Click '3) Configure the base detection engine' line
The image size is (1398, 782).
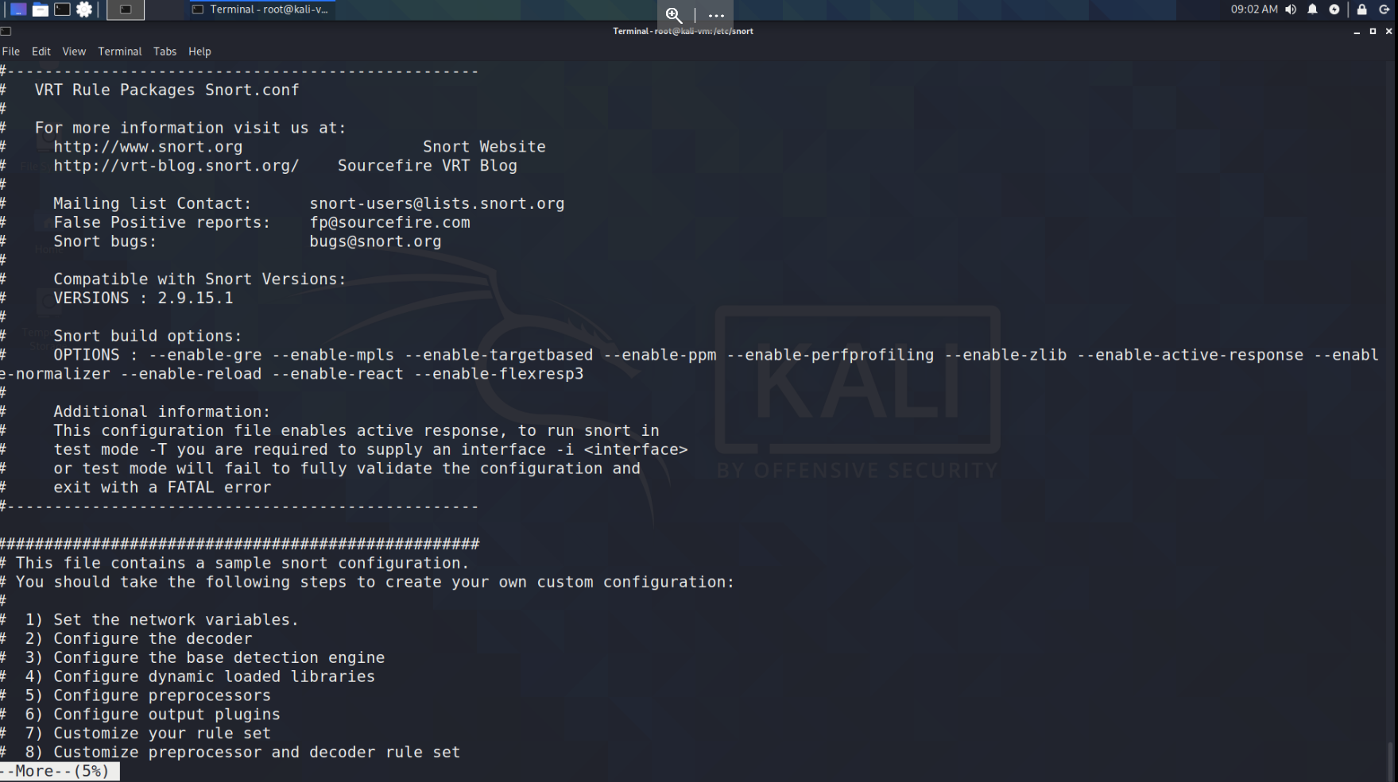click(204, 658)
